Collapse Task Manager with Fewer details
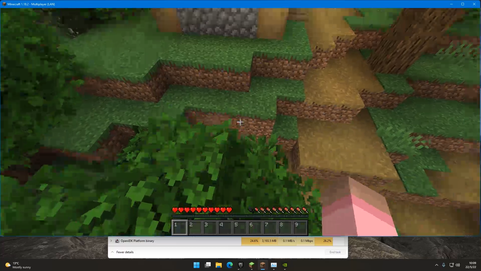The image size is (481, 271). pyautogui.click(x=125, y=252)
